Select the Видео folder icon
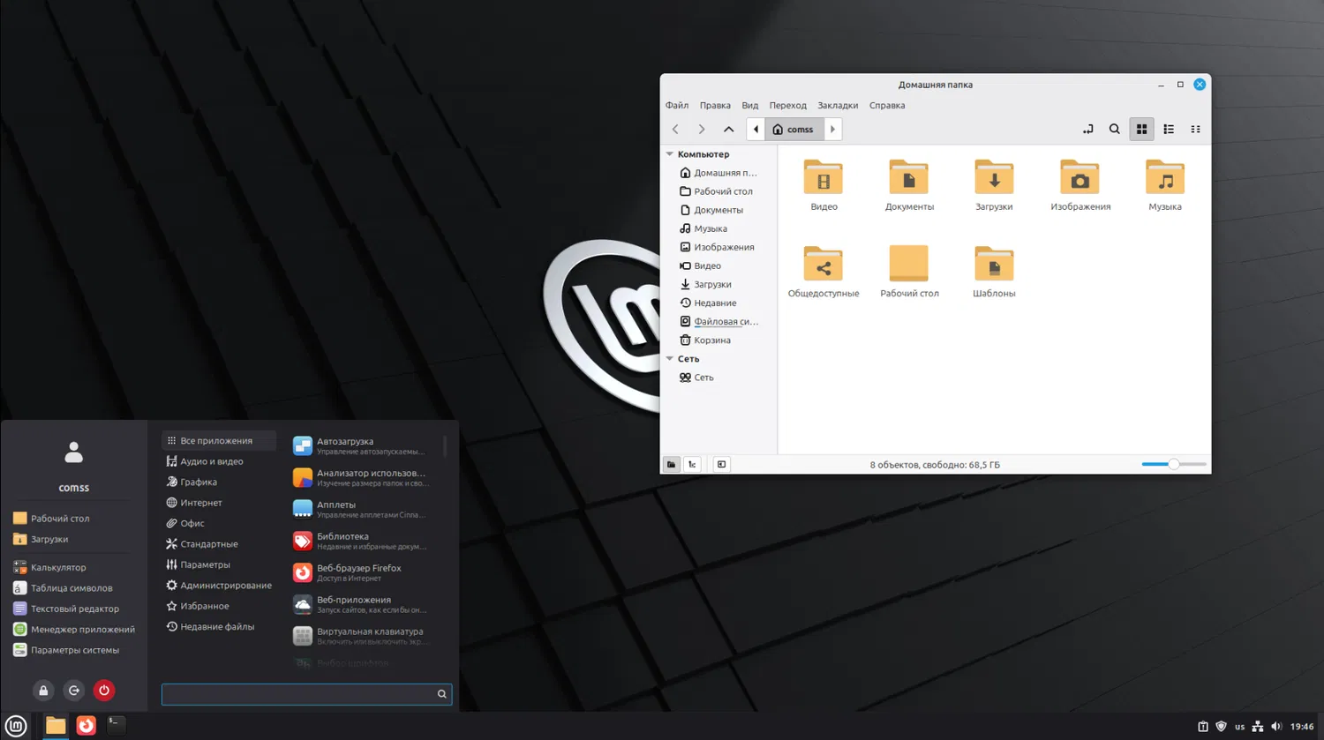 pos(824,177)
